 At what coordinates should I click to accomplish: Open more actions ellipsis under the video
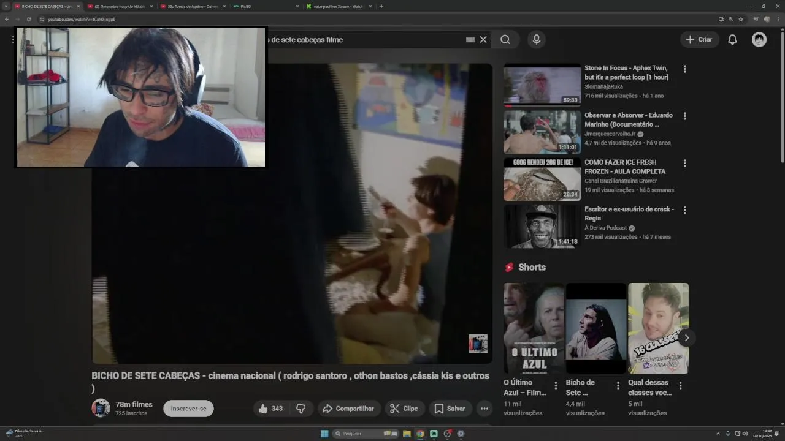[x=484, y=409]
